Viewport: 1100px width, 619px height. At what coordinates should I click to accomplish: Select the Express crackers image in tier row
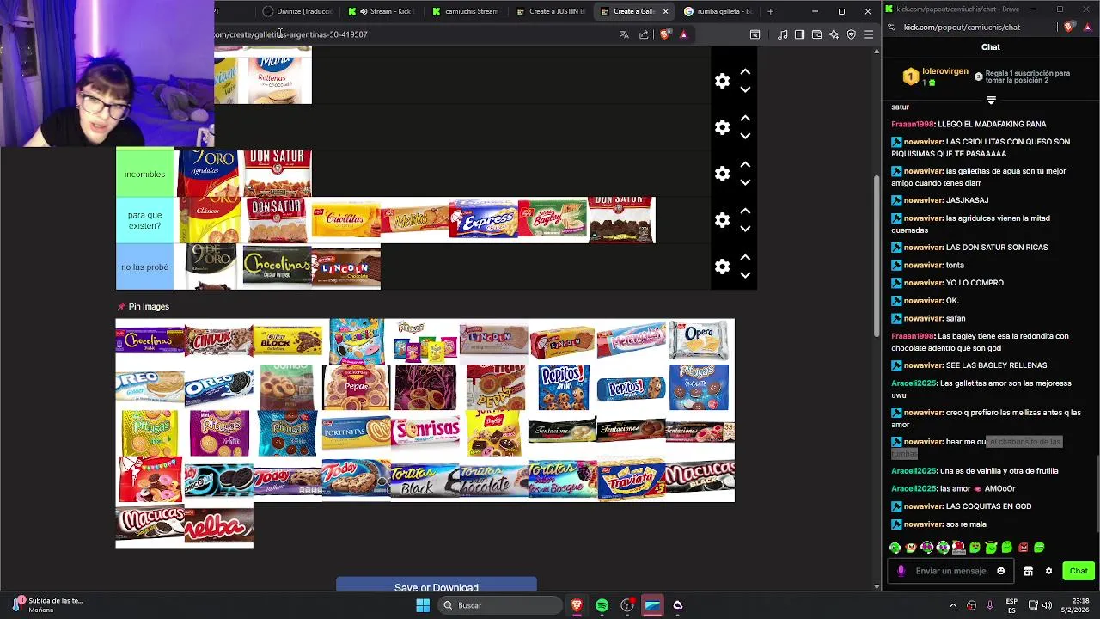click(484, 220)
